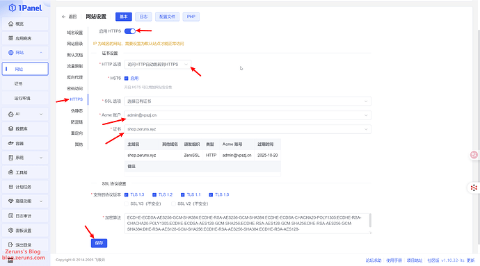Click the toolbox icon in sidebar
This screenshot has height=266, width=480.
click(x=10, y=172)
